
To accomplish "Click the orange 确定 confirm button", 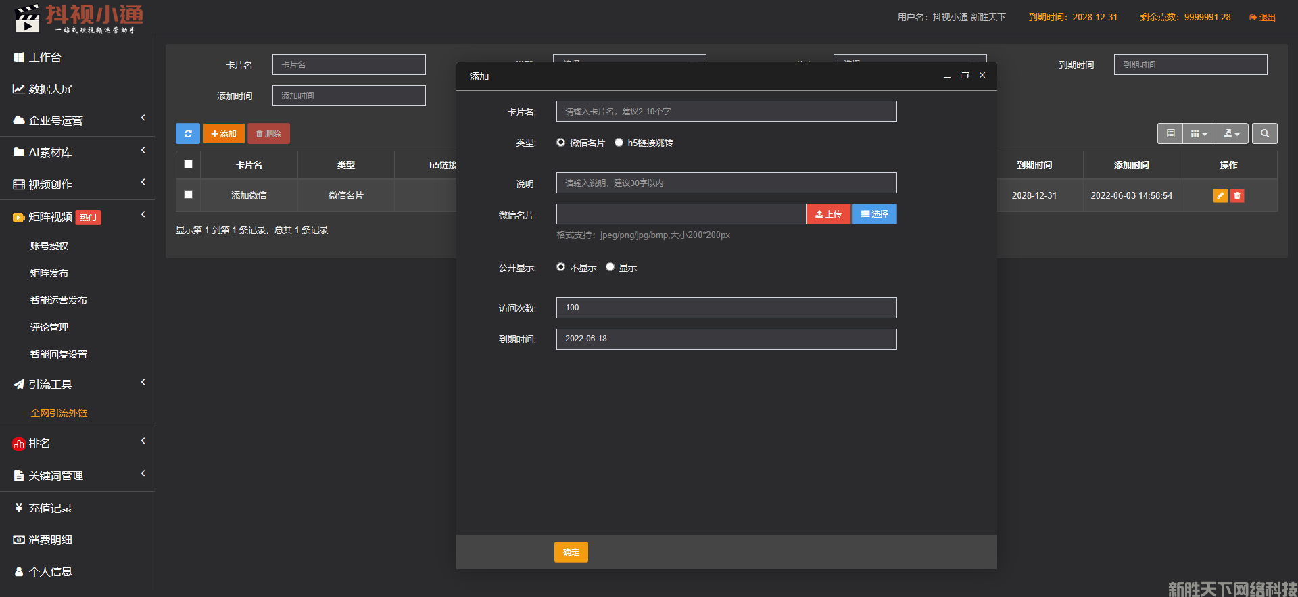I will click(571, 552).
